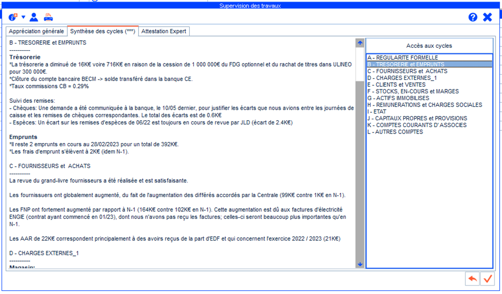
Task: Click the printer icon in the toolbar
Action: coord(48,17)
